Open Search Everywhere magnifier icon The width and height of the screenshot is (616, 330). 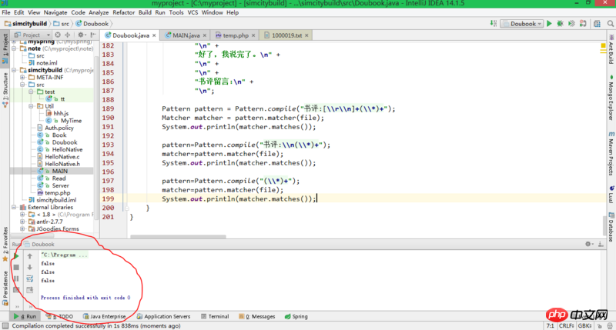pos(611,24)
